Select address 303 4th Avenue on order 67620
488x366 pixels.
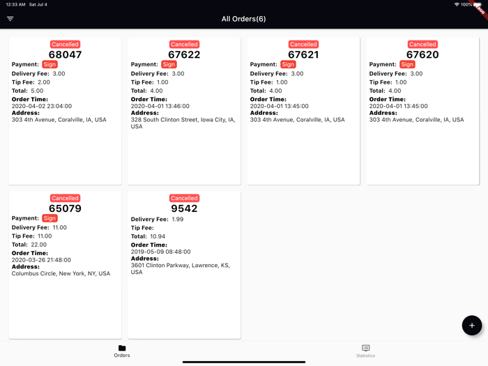coord(416,119)
